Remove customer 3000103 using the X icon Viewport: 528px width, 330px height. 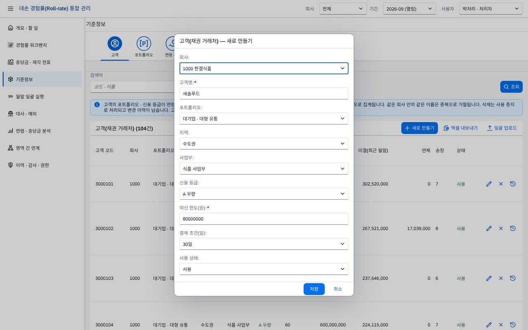tap(501, 278)
